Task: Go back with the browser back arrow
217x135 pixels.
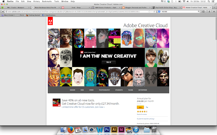Action: pyautogui.click(x=3, y=11)
